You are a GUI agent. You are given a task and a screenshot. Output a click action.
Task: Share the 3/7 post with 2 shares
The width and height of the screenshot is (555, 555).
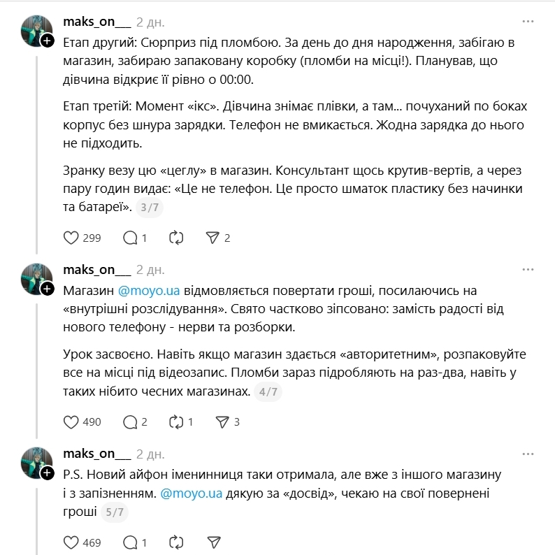tap(213, 238)
